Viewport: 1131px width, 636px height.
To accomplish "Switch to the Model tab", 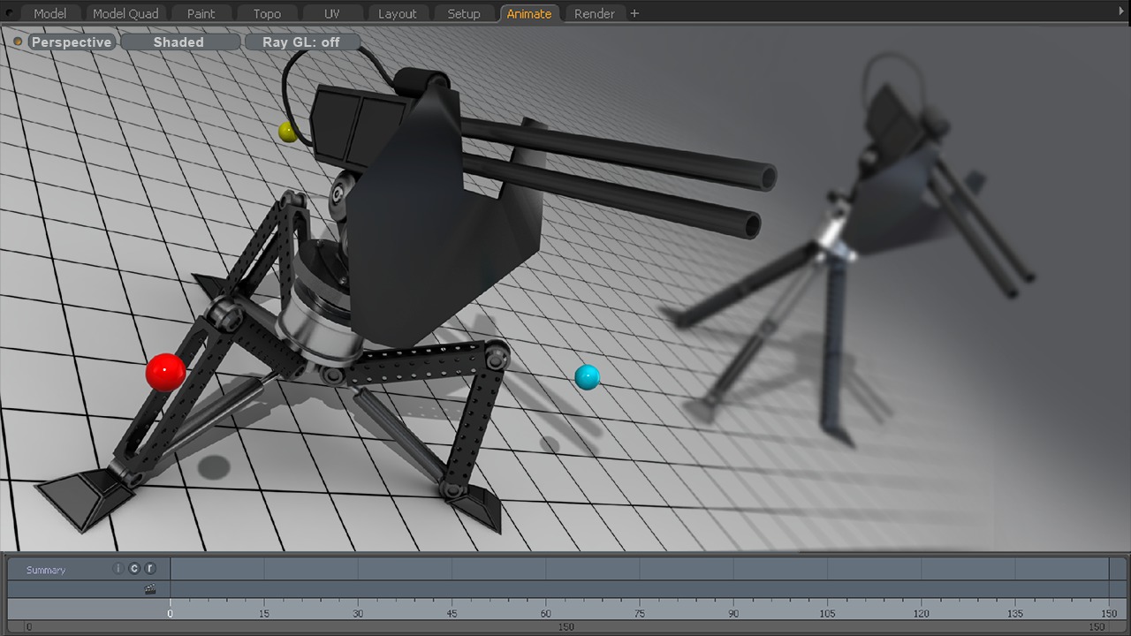I will (x=49, y=13).
